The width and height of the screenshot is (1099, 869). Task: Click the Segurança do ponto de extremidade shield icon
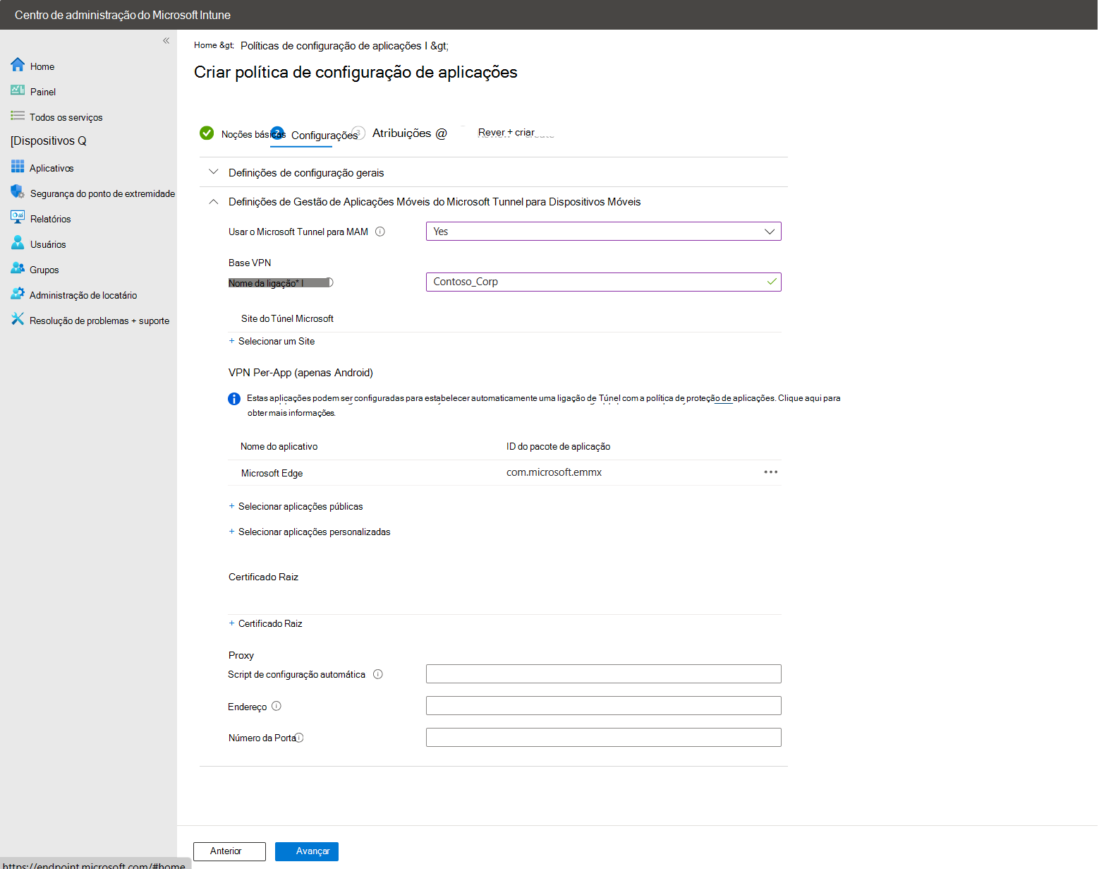click(18, 192)
